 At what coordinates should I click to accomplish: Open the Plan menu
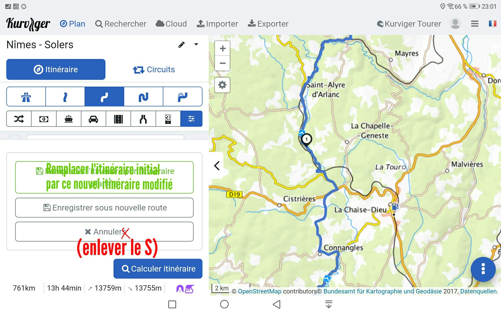point(73,24)
